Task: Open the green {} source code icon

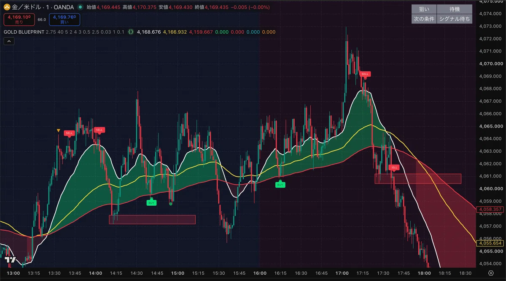Action: point(131,32)
